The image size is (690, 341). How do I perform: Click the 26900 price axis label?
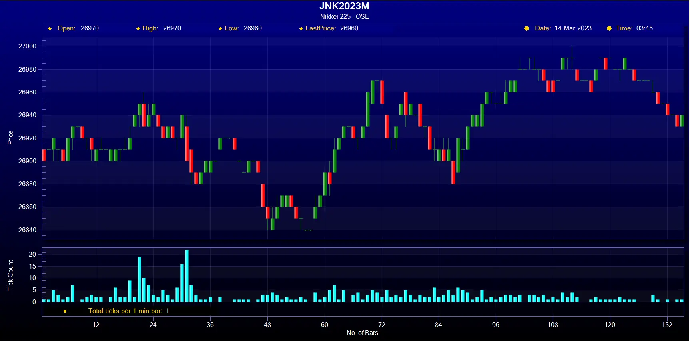[27, 161]
